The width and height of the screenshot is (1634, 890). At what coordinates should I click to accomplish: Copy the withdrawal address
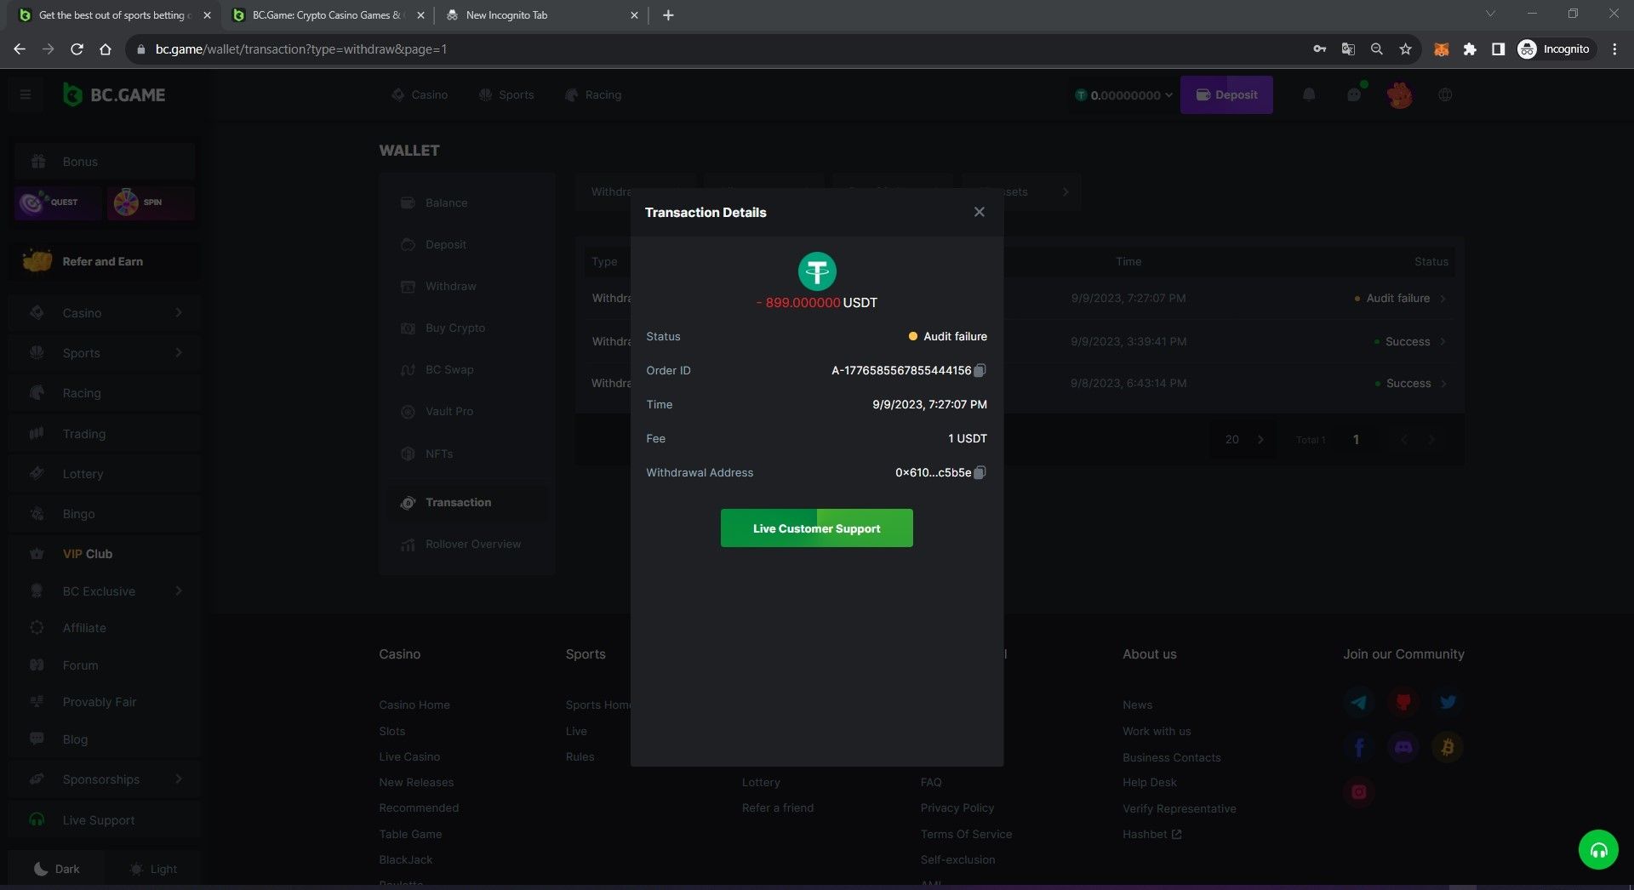pos(980,472)
